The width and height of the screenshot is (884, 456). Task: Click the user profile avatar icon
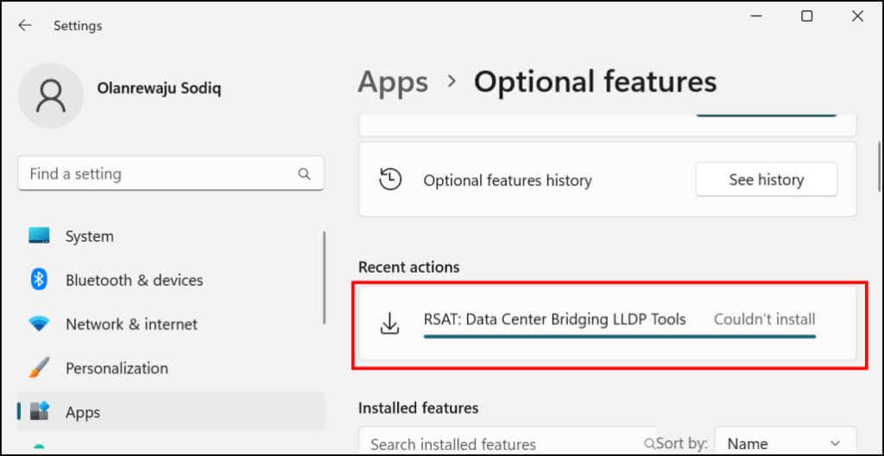(51, 95)
